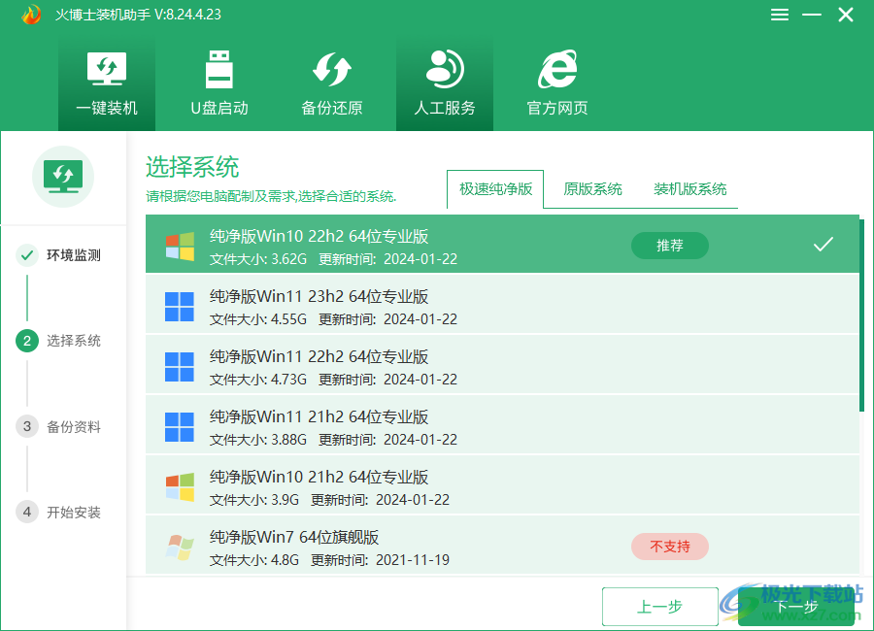Click the flame logo in the title bar

(29, 15)
